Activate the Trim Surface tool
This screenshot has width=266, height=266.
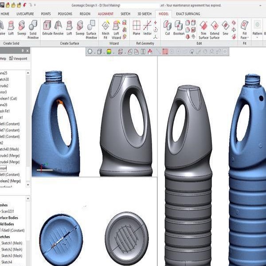[203, 28]
